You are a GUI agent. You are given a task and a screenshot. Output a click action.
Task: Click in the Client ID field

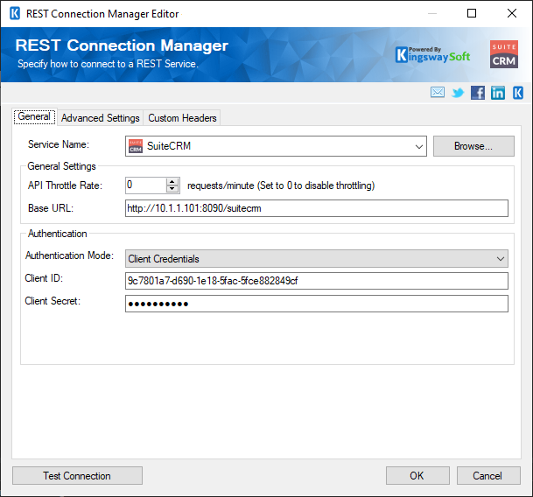point(317,281)
